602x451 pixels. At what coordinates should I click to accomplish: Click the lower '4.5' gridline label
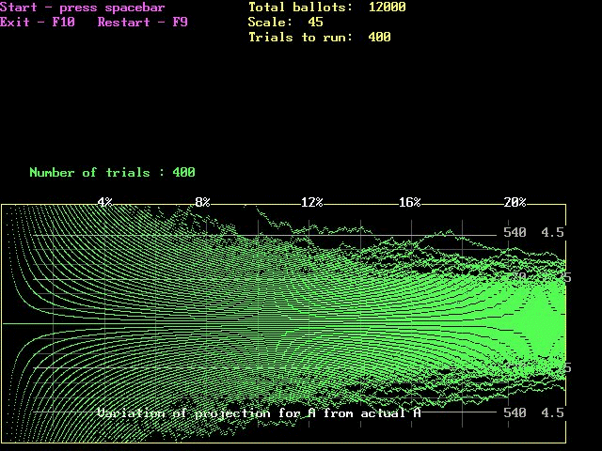(552, 412)
